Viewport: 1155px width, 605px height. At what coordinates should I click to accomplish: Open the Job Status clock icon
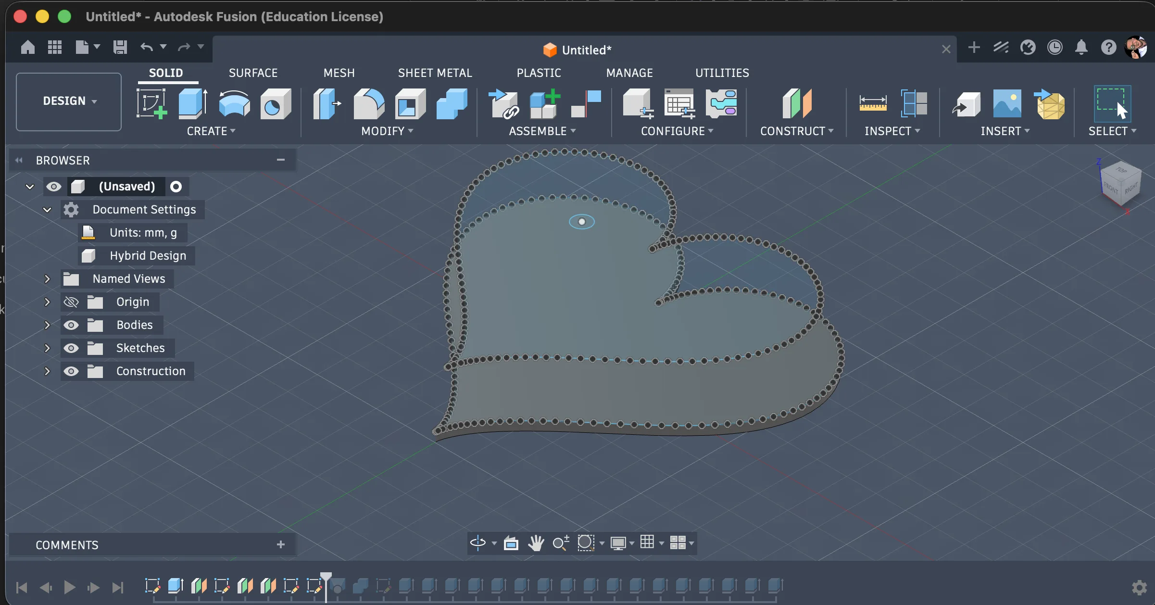[x=1055, y=47]
